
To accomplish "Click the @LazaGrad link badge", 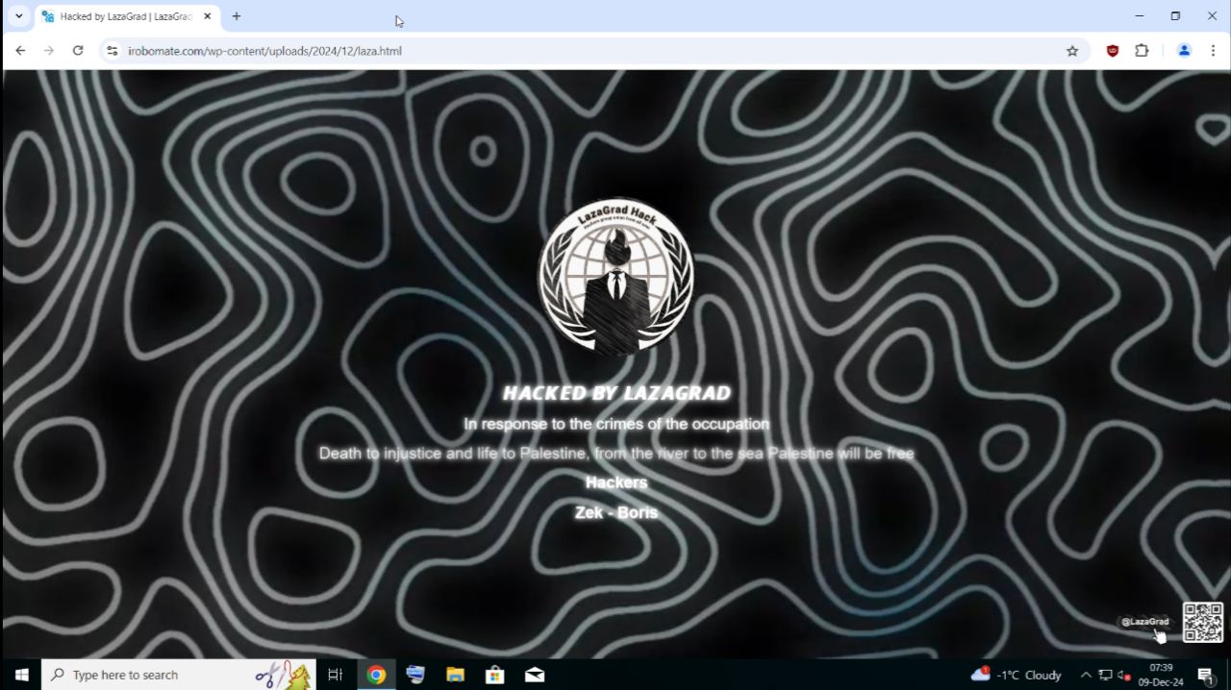I will [x=1144, y=622].
